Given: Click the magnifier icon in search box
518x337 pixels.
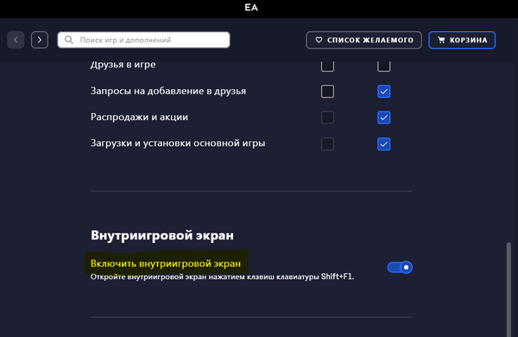Looking at the screenshot, I should [69, 40].
